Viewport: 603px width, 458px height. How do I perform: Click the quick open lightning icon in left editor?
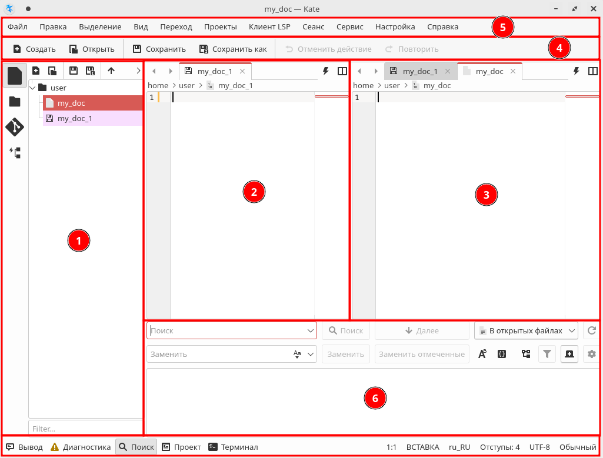[x=325, y=71]
